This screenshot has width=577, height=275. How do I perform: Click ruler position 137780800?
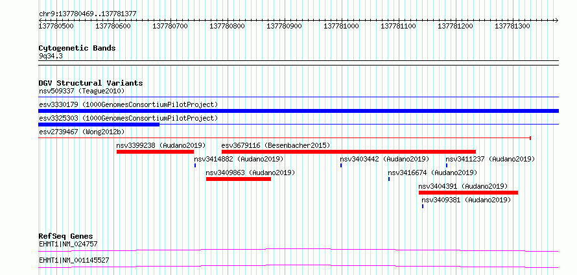click(227, 26)
